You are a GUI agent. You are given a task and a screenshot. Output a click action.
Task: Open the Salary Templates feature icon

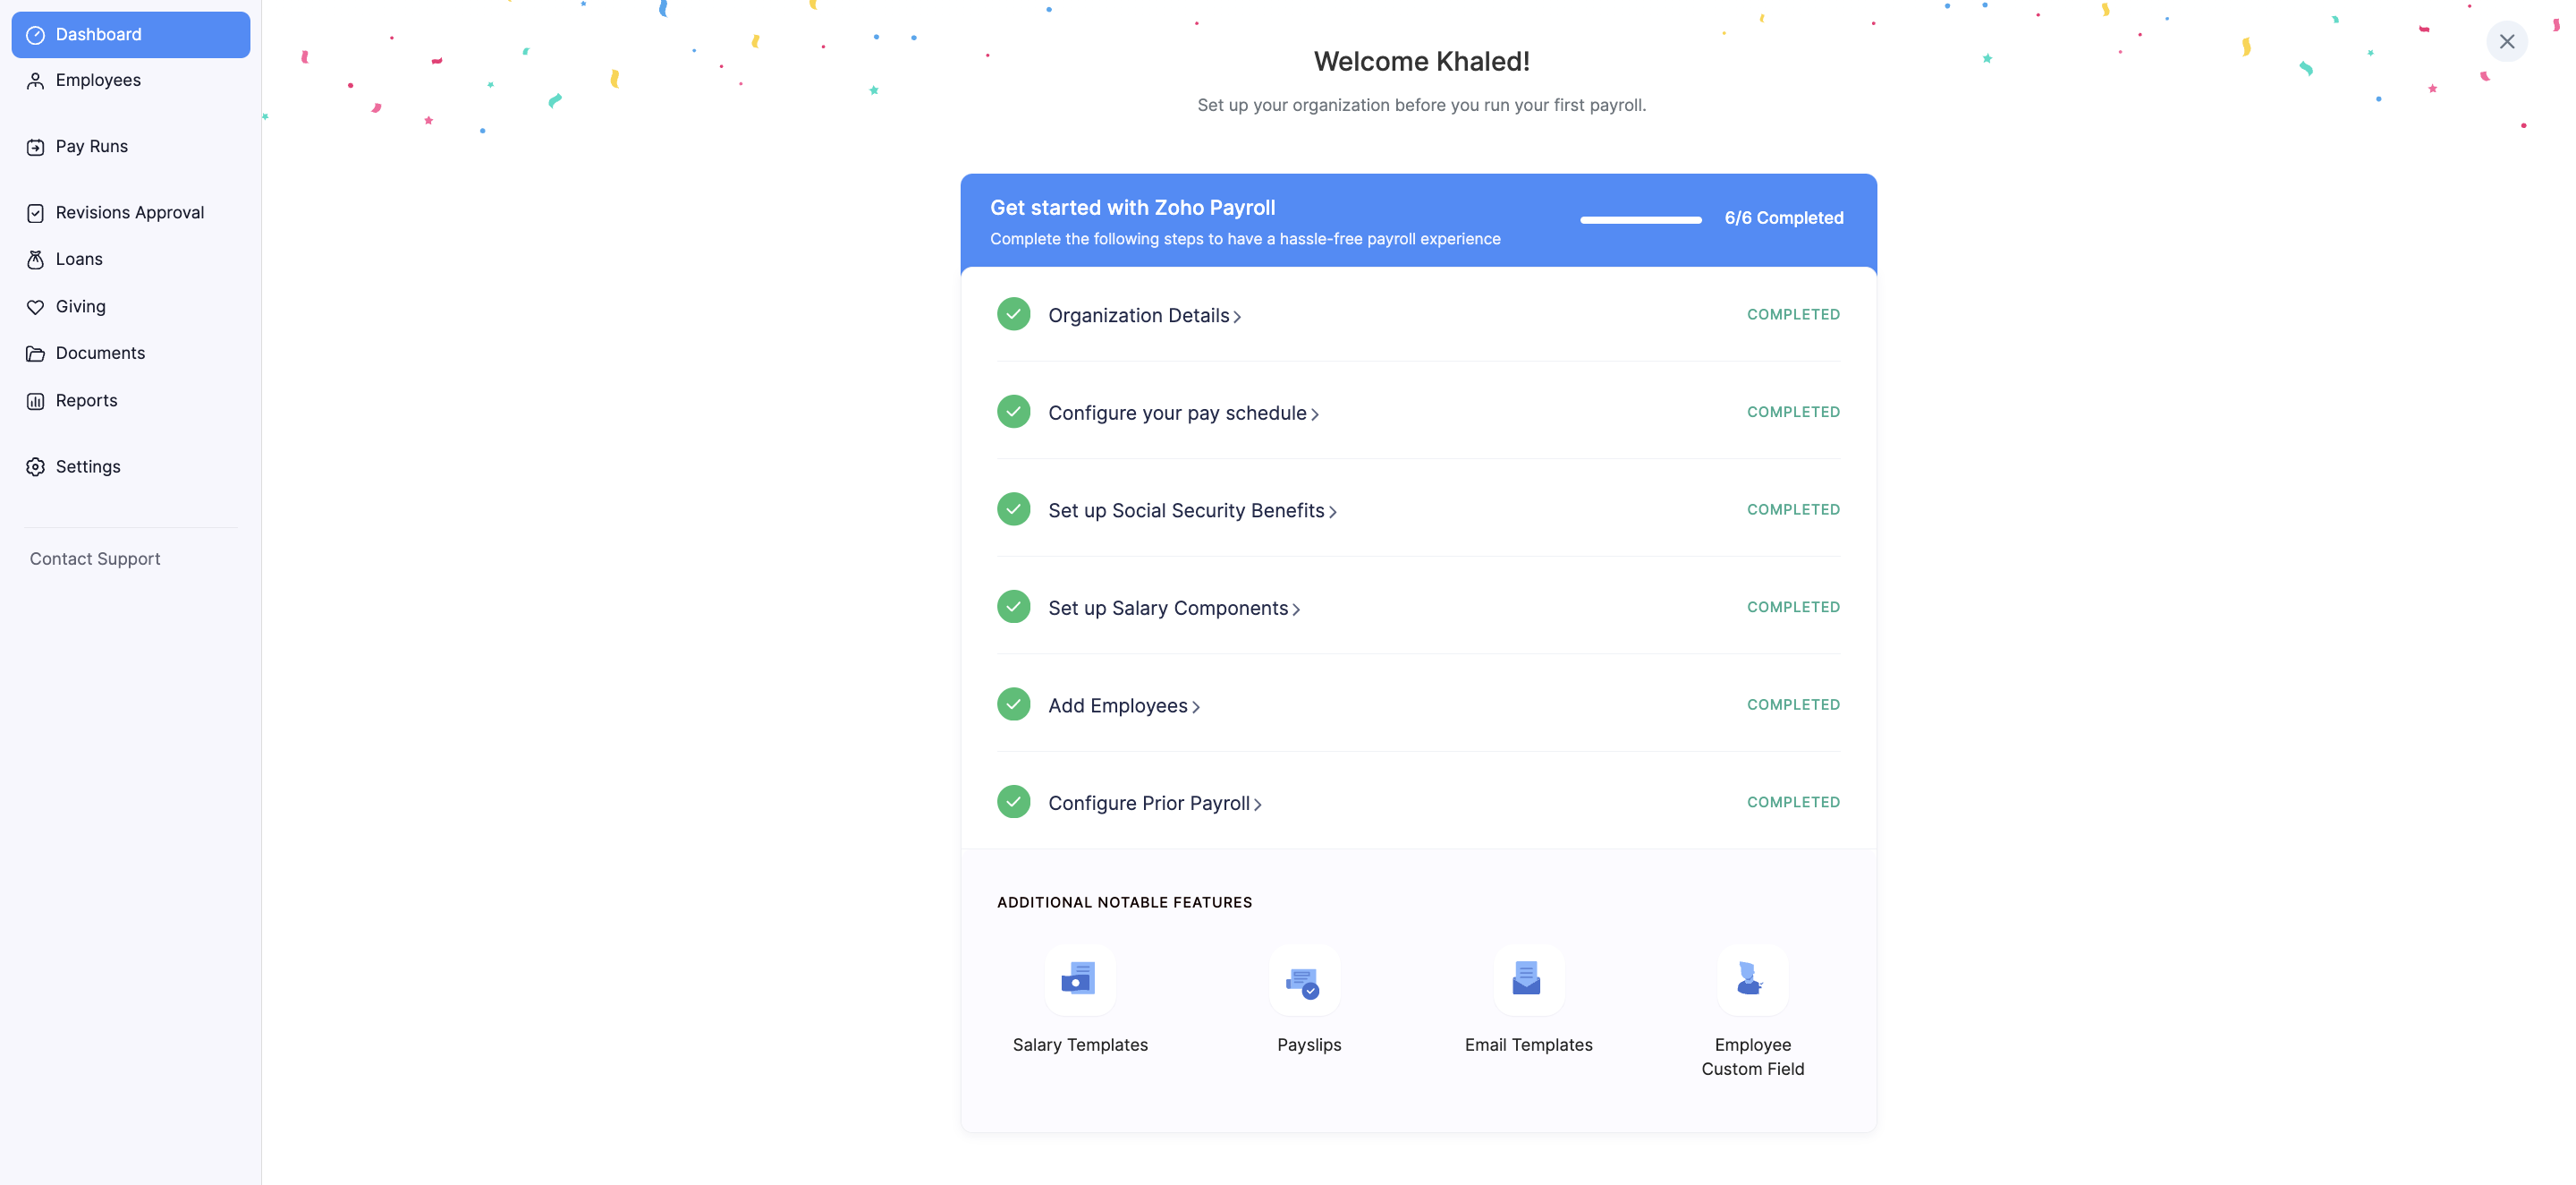(x=1079, y=979)
